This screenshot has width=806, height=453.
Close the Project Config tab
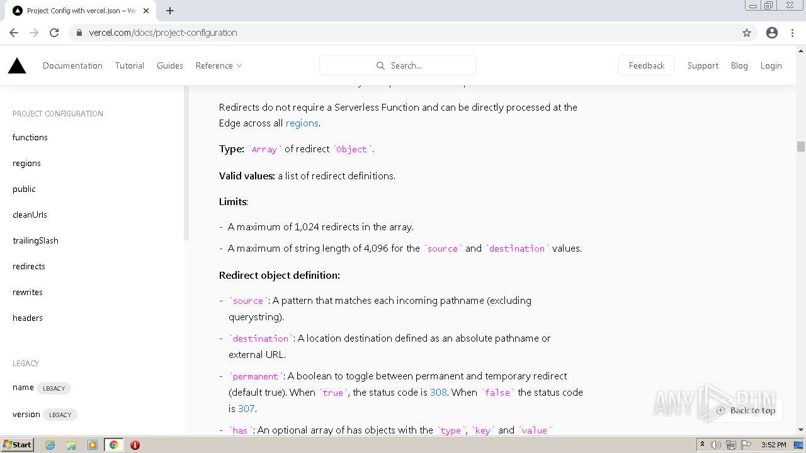click(x=146, y=11)
